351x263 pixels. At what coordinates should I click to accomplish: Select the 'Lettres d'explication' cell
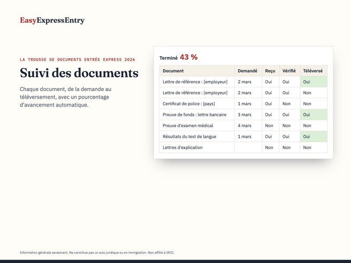click(197, 147)
